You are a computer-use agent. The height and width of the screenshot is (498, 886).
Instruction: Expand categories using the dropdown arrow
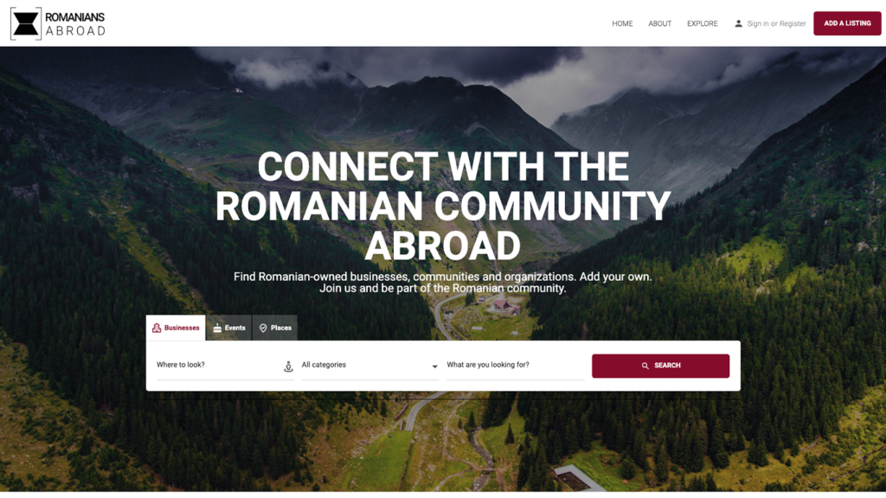tap(434, 367)
